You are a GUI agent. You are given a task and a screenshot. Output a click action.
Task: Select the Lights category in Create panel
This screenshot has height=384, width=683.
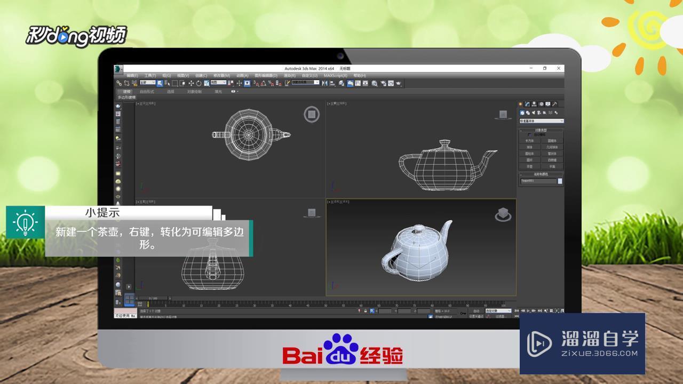pyautogui.click(x=534, y=113)
